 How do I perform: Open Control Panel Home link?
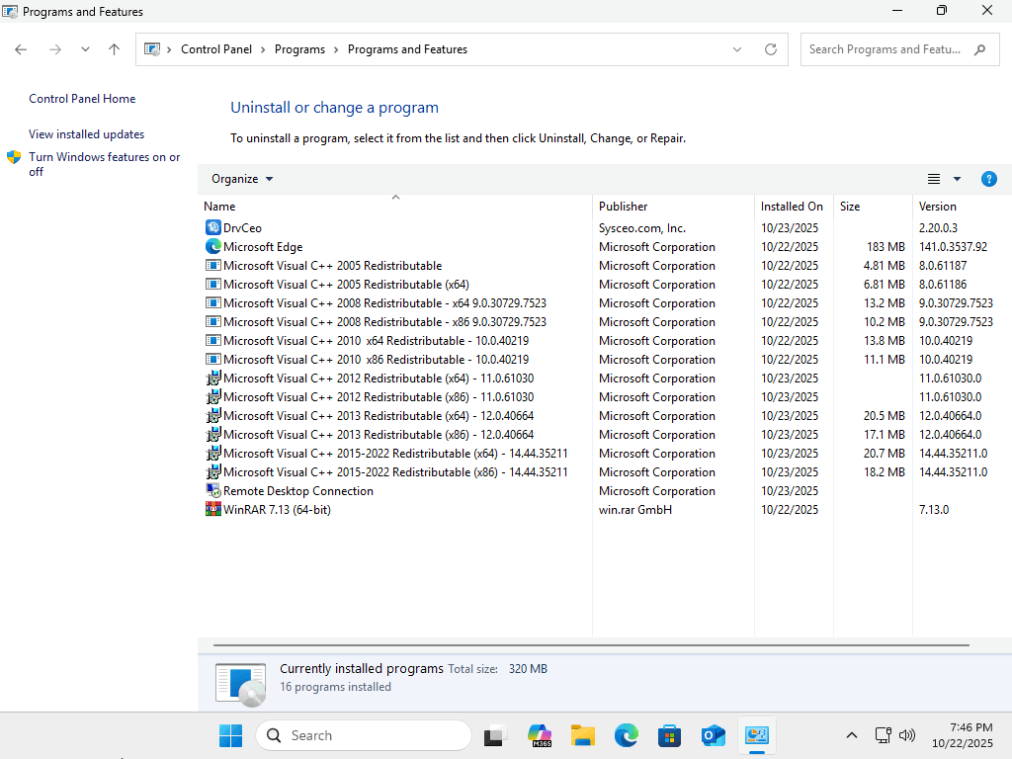(x=82, y=99)
